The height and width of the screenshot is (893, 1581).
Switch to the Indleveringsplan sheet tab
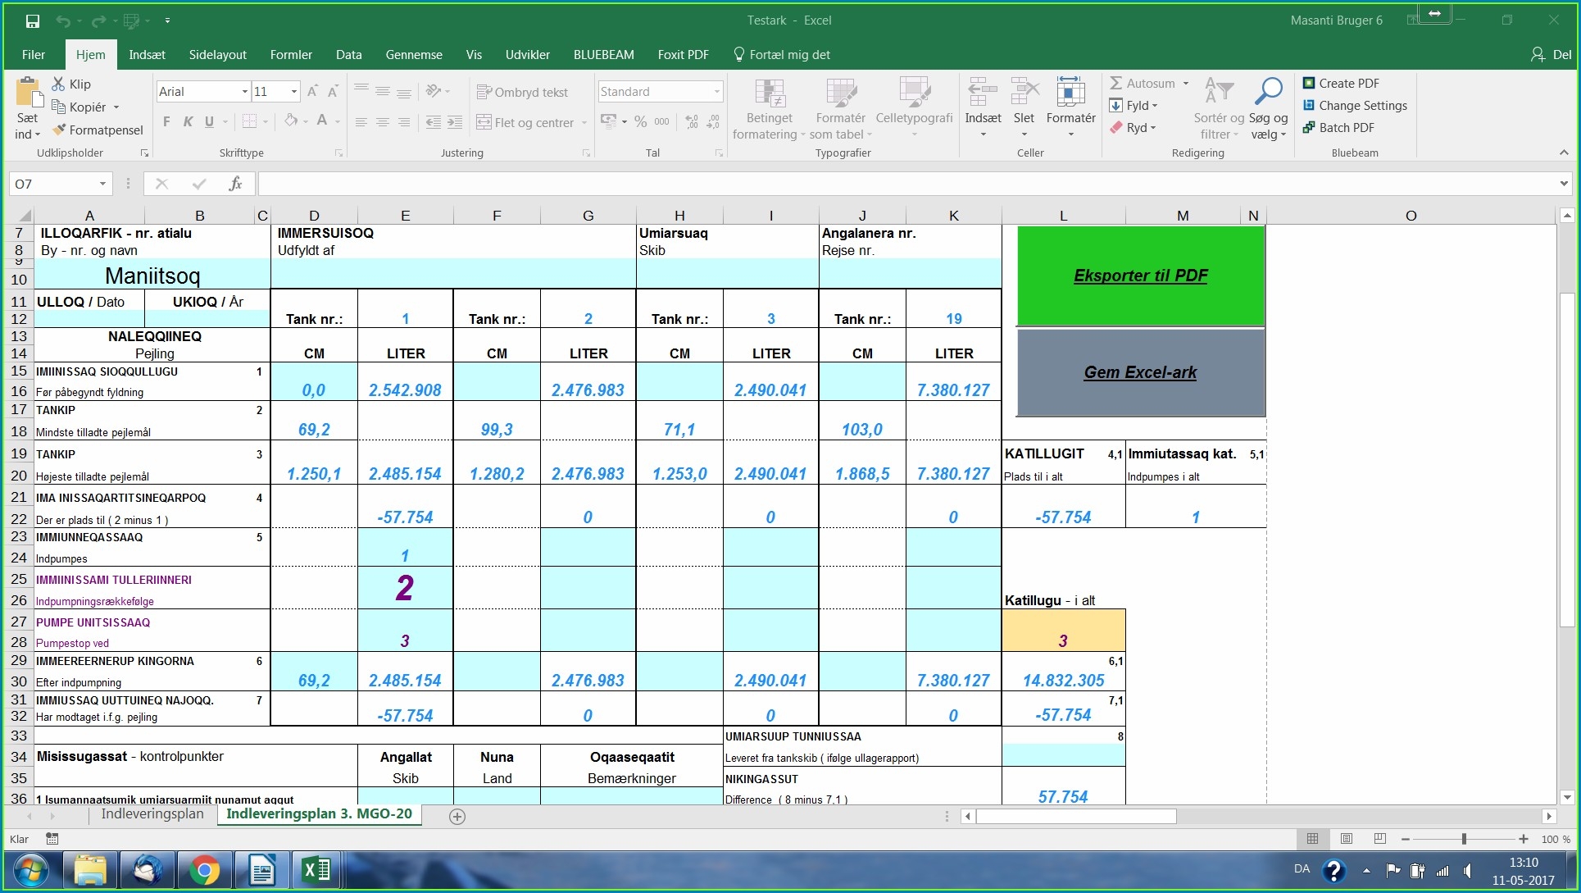click(152, 814)
